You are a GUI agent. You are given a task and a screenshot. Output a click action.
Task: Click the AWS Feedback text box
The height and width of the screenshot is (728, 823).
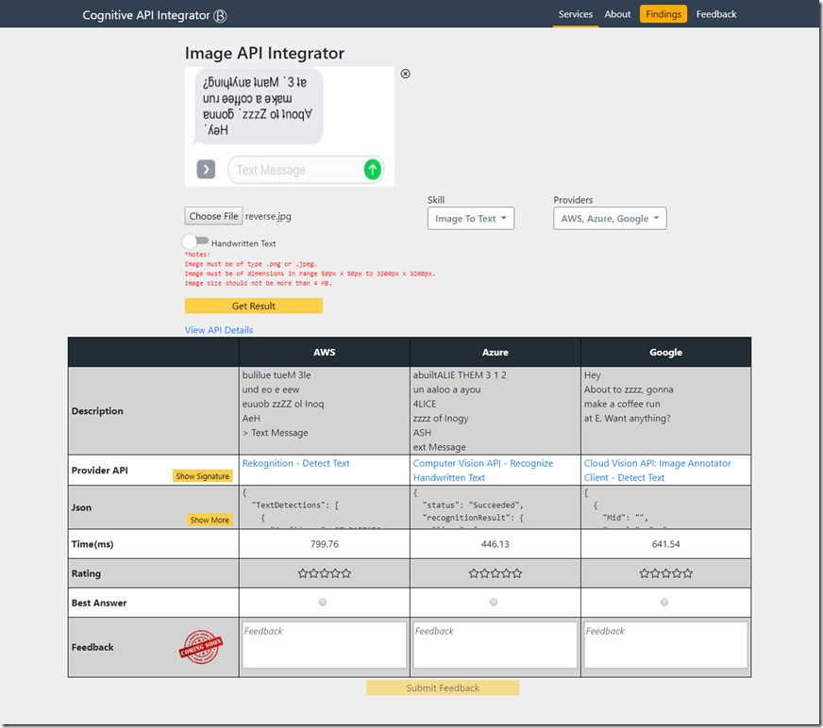(x=324, y=645)
